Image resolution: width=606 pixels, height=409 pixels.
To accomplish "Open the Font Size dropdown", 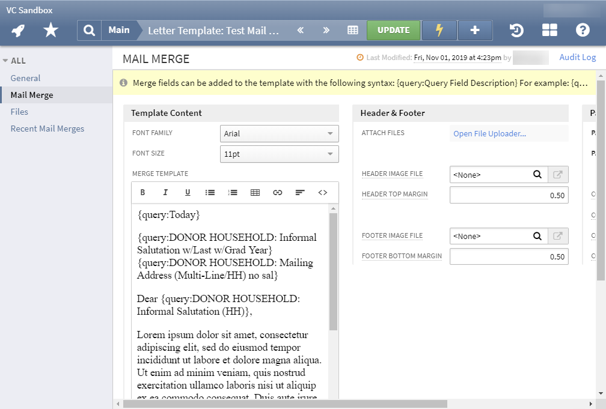I will point(279,154).
